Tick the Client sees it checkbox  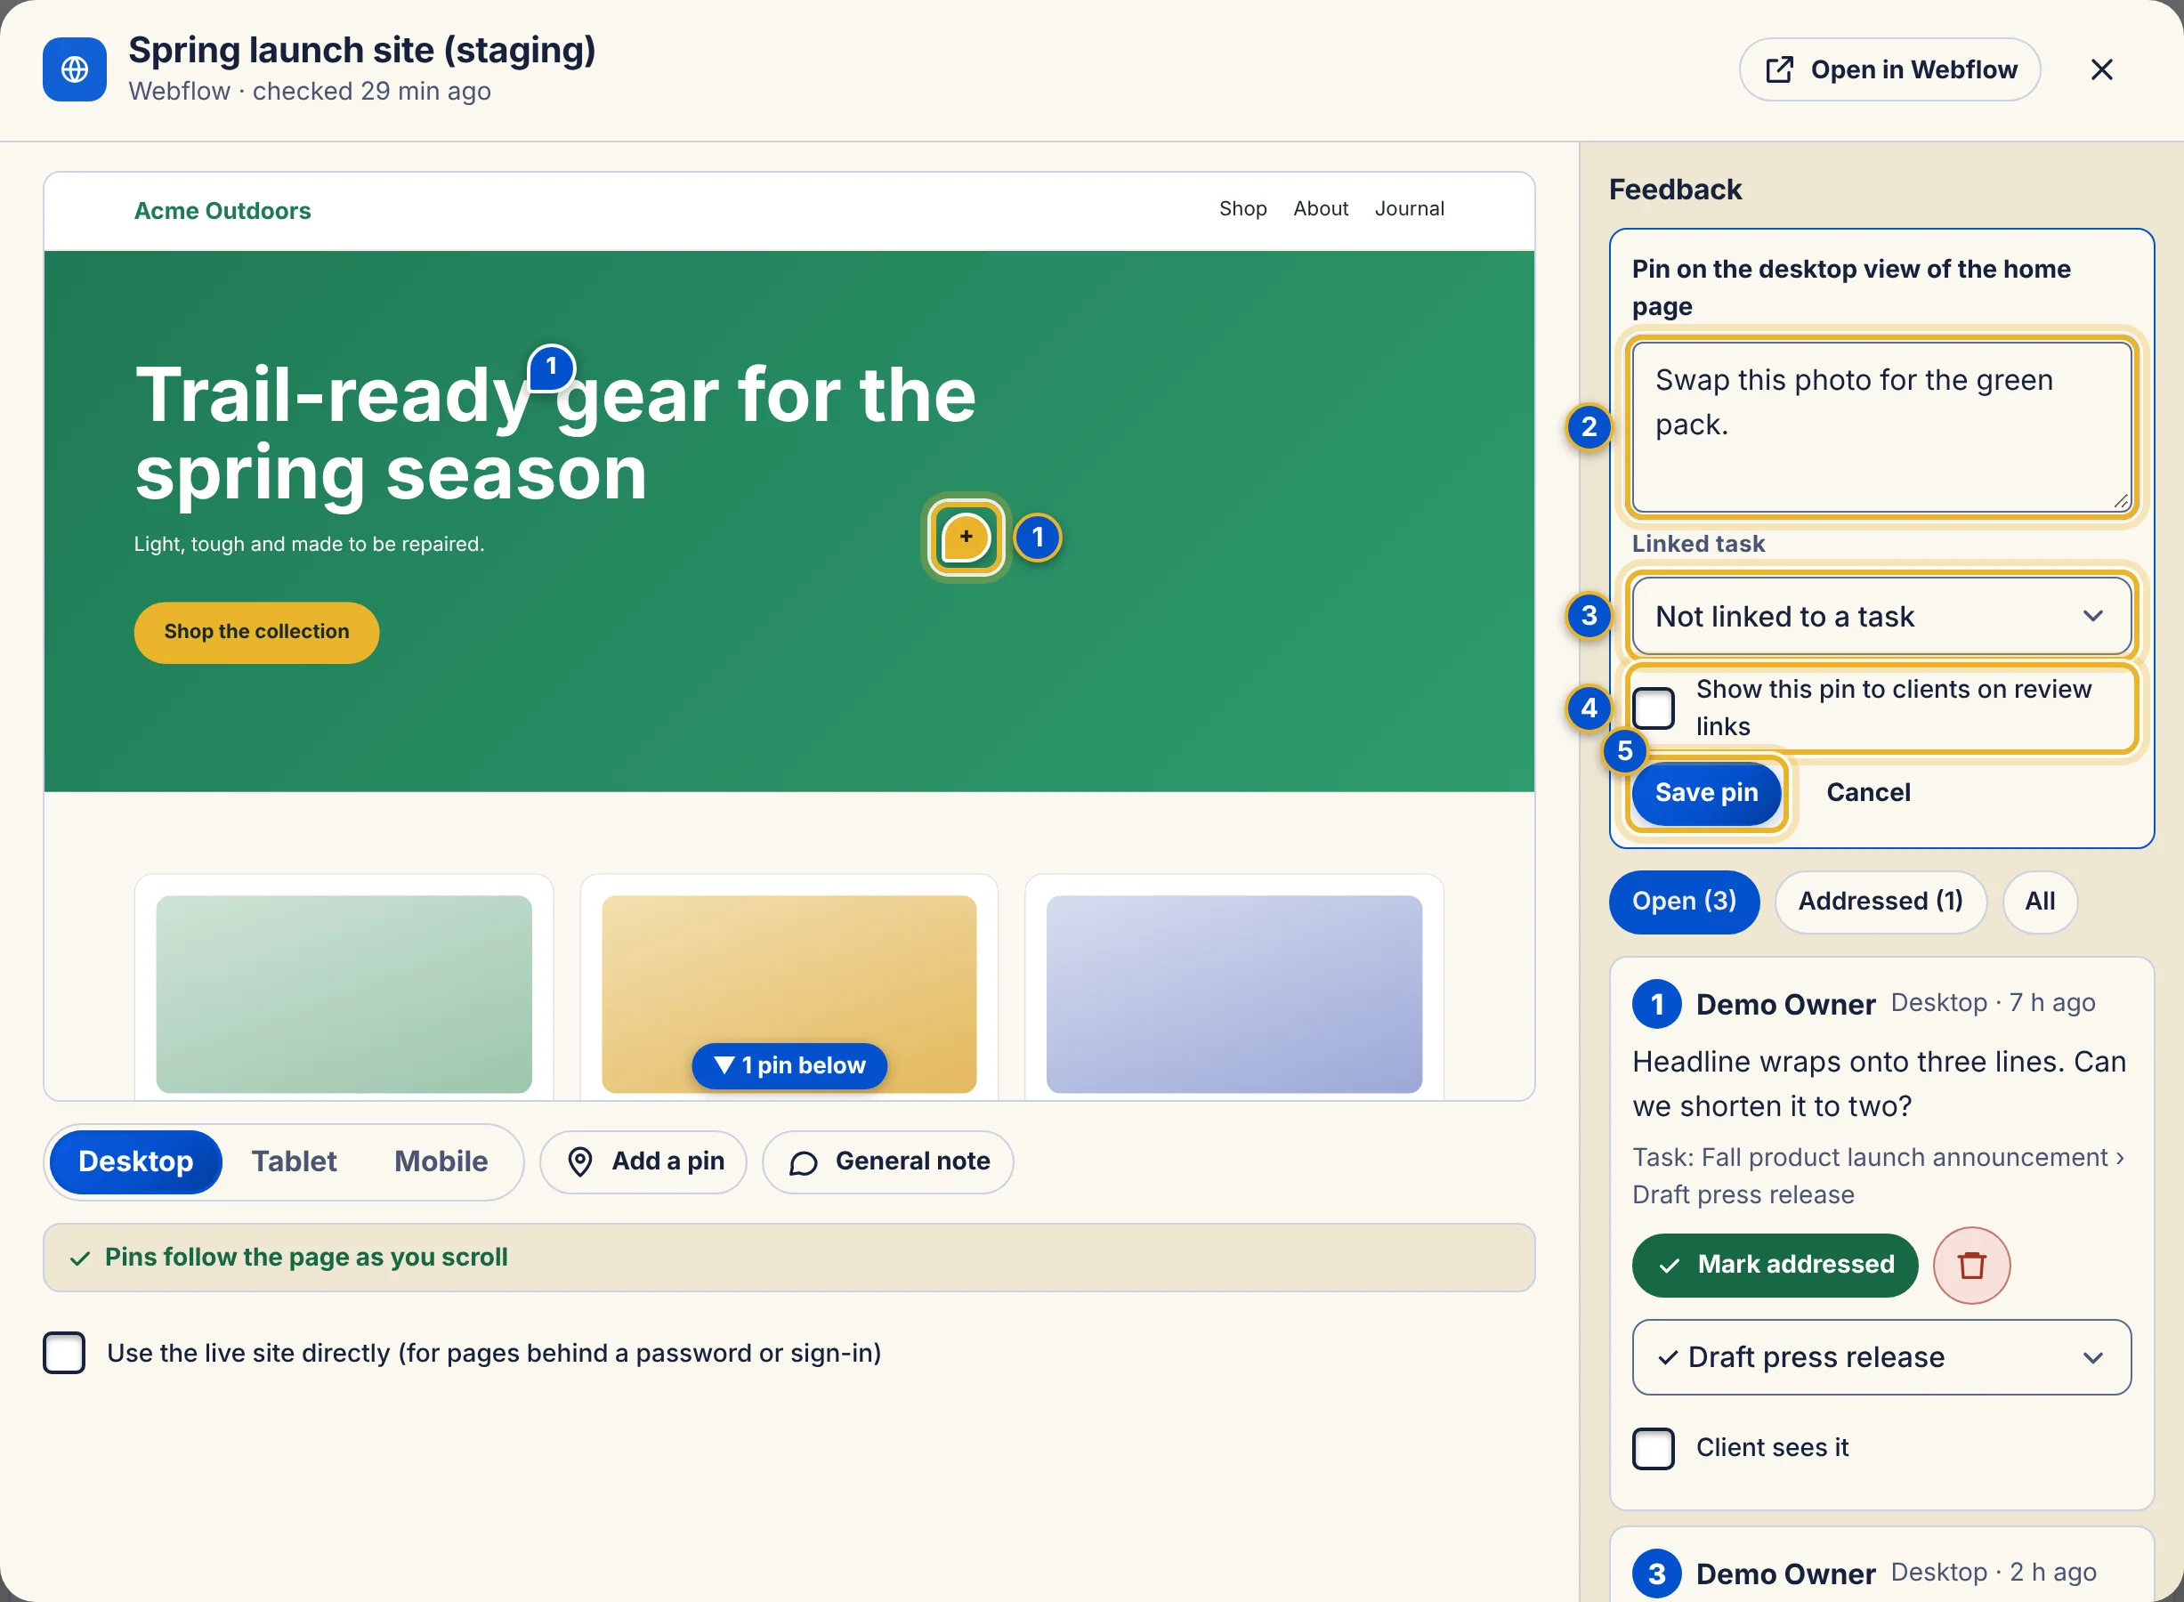1654,1448
